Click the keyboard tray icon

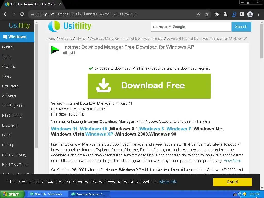coord(235,194)
